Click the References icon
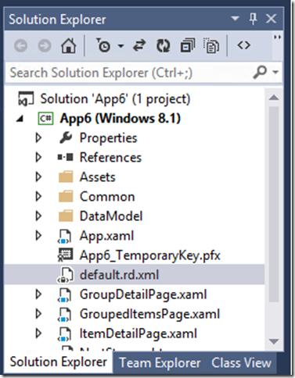 pyautogui.click(x=65, y=157)
